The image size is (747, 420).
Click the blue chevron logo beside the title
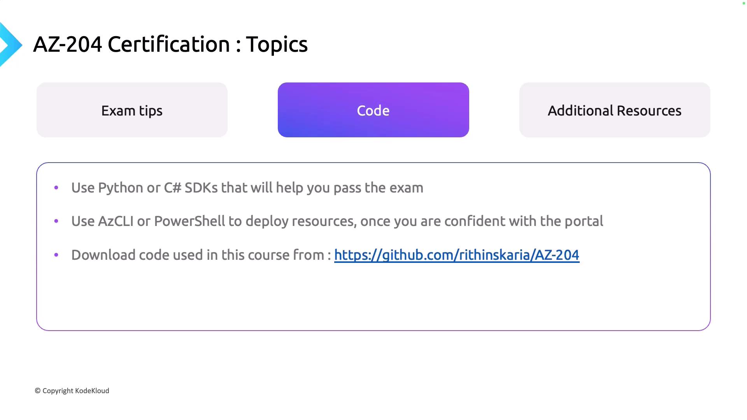click(10, 45)
